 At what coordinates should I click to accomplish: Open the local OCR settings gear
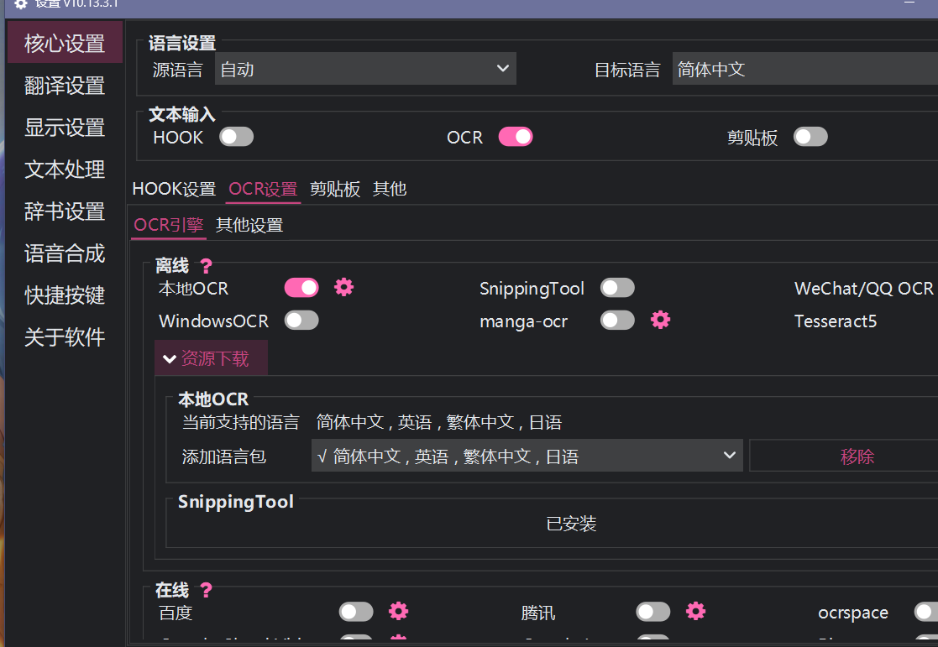click(344, 287)
